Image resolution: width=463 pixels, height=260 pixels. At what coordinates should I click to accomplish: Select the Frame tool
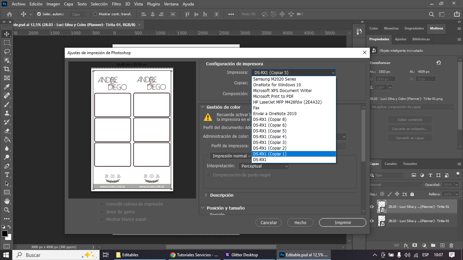[6, 78]
